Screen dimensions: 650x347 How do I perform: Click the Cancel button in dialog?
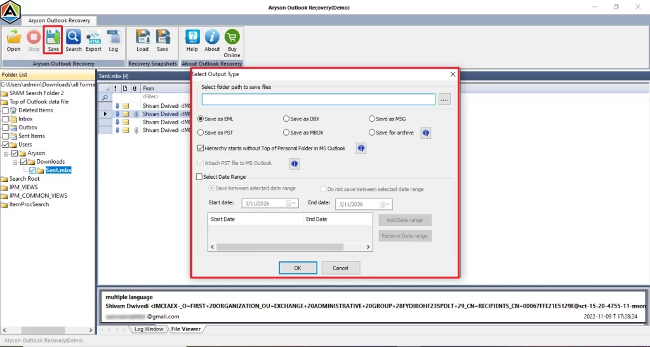point(340,268)
